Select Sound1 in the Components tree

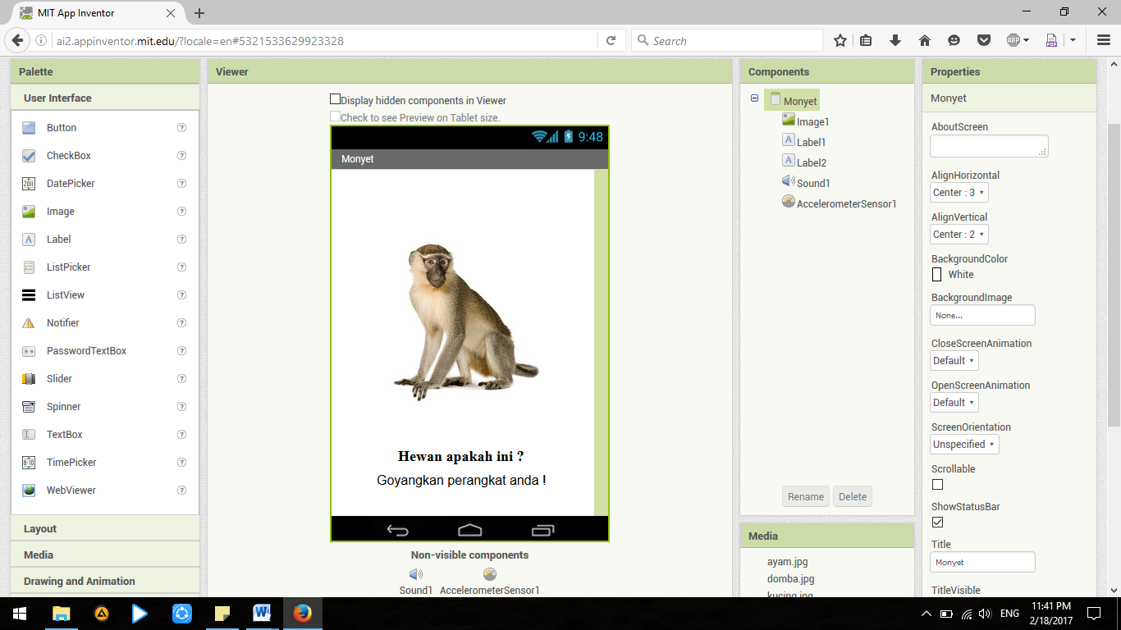coord(806,183)
